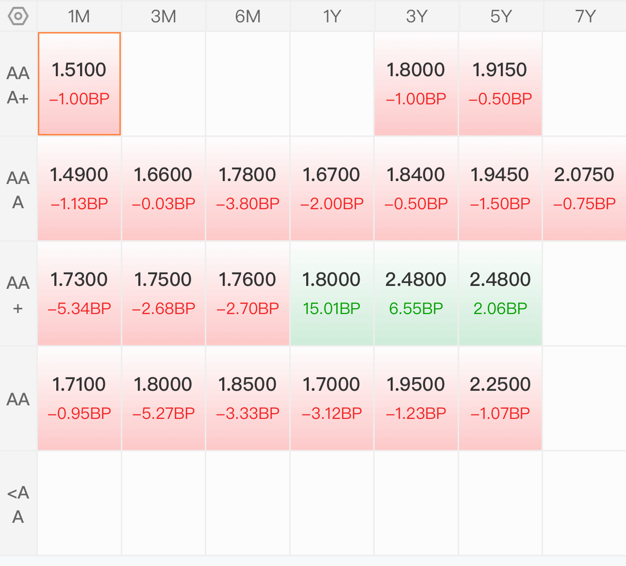Open the AA 5Y cell 2.2500
The height and width of the screenshot is (566, 626).
click(500, 399)
